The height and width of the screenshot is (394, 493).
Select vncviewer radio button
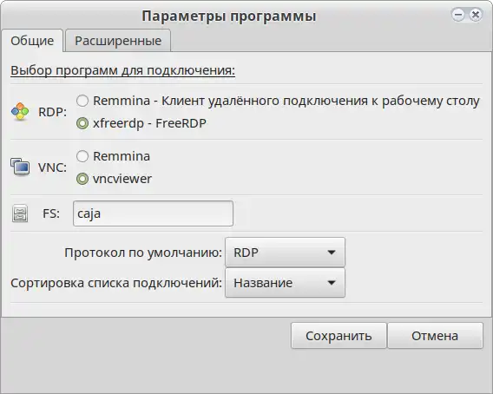82,179
